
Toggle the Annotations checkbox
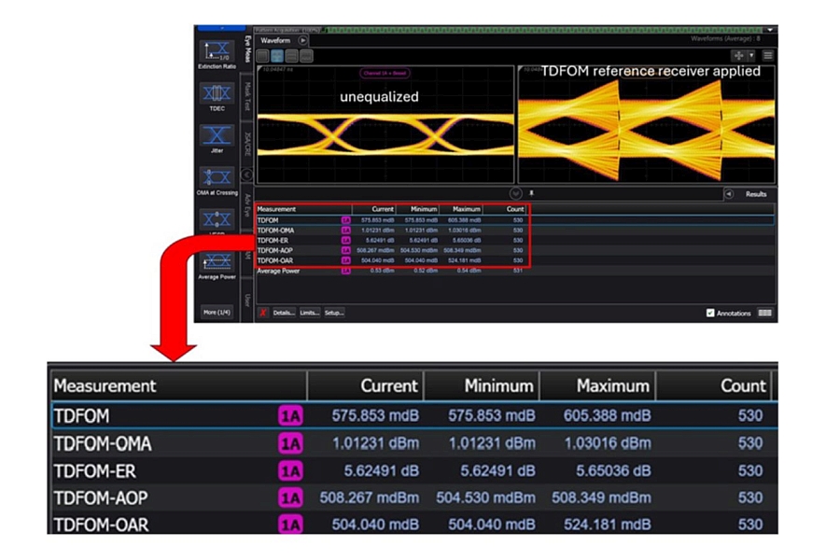[711, 314]
